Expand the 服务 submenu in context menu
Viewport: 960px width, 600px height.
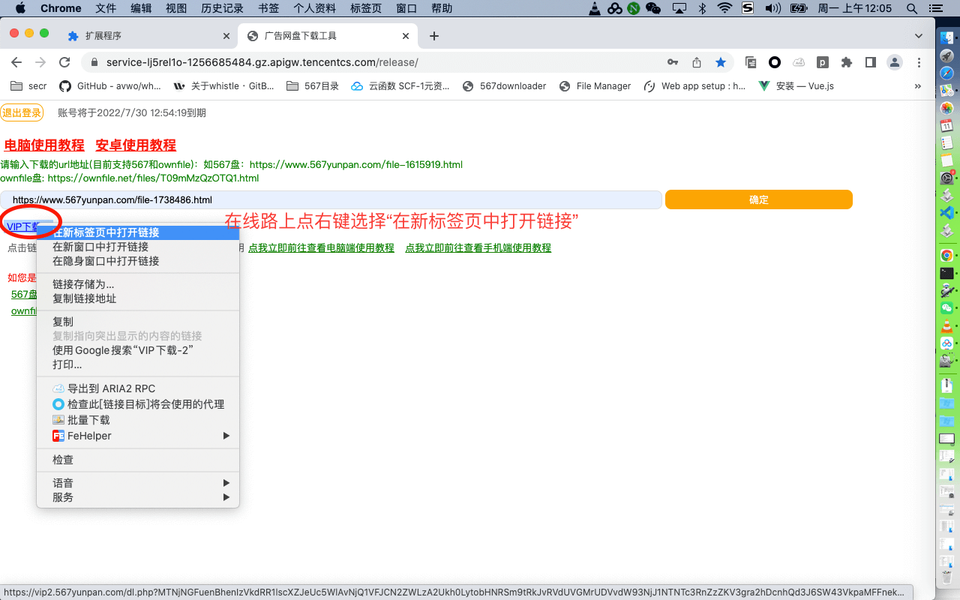click(139, 497)
